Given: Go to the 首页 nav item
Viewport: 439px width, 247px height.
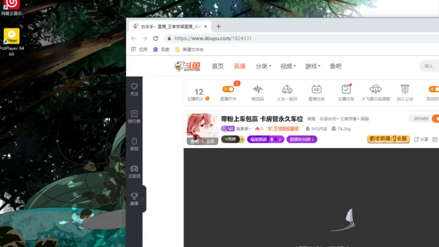Looking at the screenshot, I should point(218,66).
